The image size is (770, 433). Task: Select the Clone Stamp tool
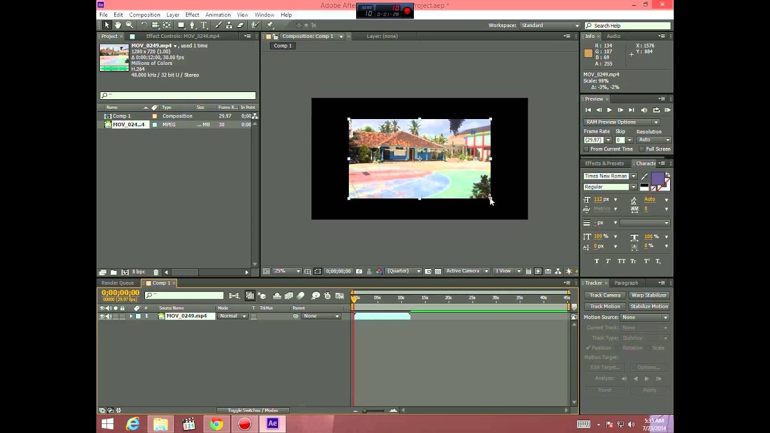pos(230,25)
